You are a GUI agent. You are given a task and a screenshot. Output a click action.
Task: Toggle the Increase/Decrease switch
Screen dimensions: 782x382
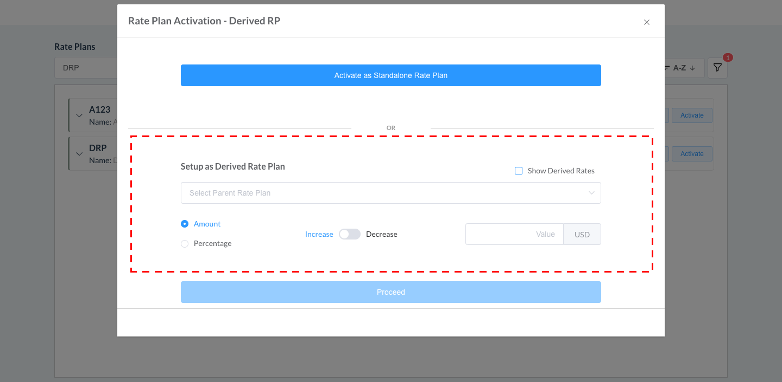point(349,234)
